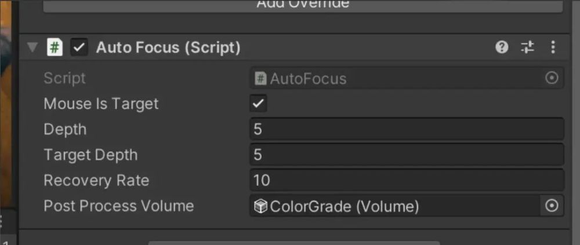Viewport: 580px width, 245px height.
Task: Click the Depth value field
Action: (407, 129)
